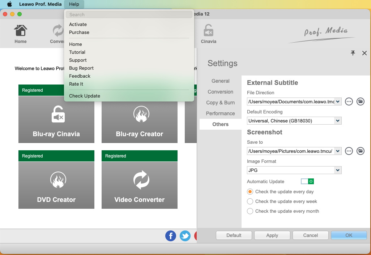Open the DVD Creator module tile

point(56,185)
